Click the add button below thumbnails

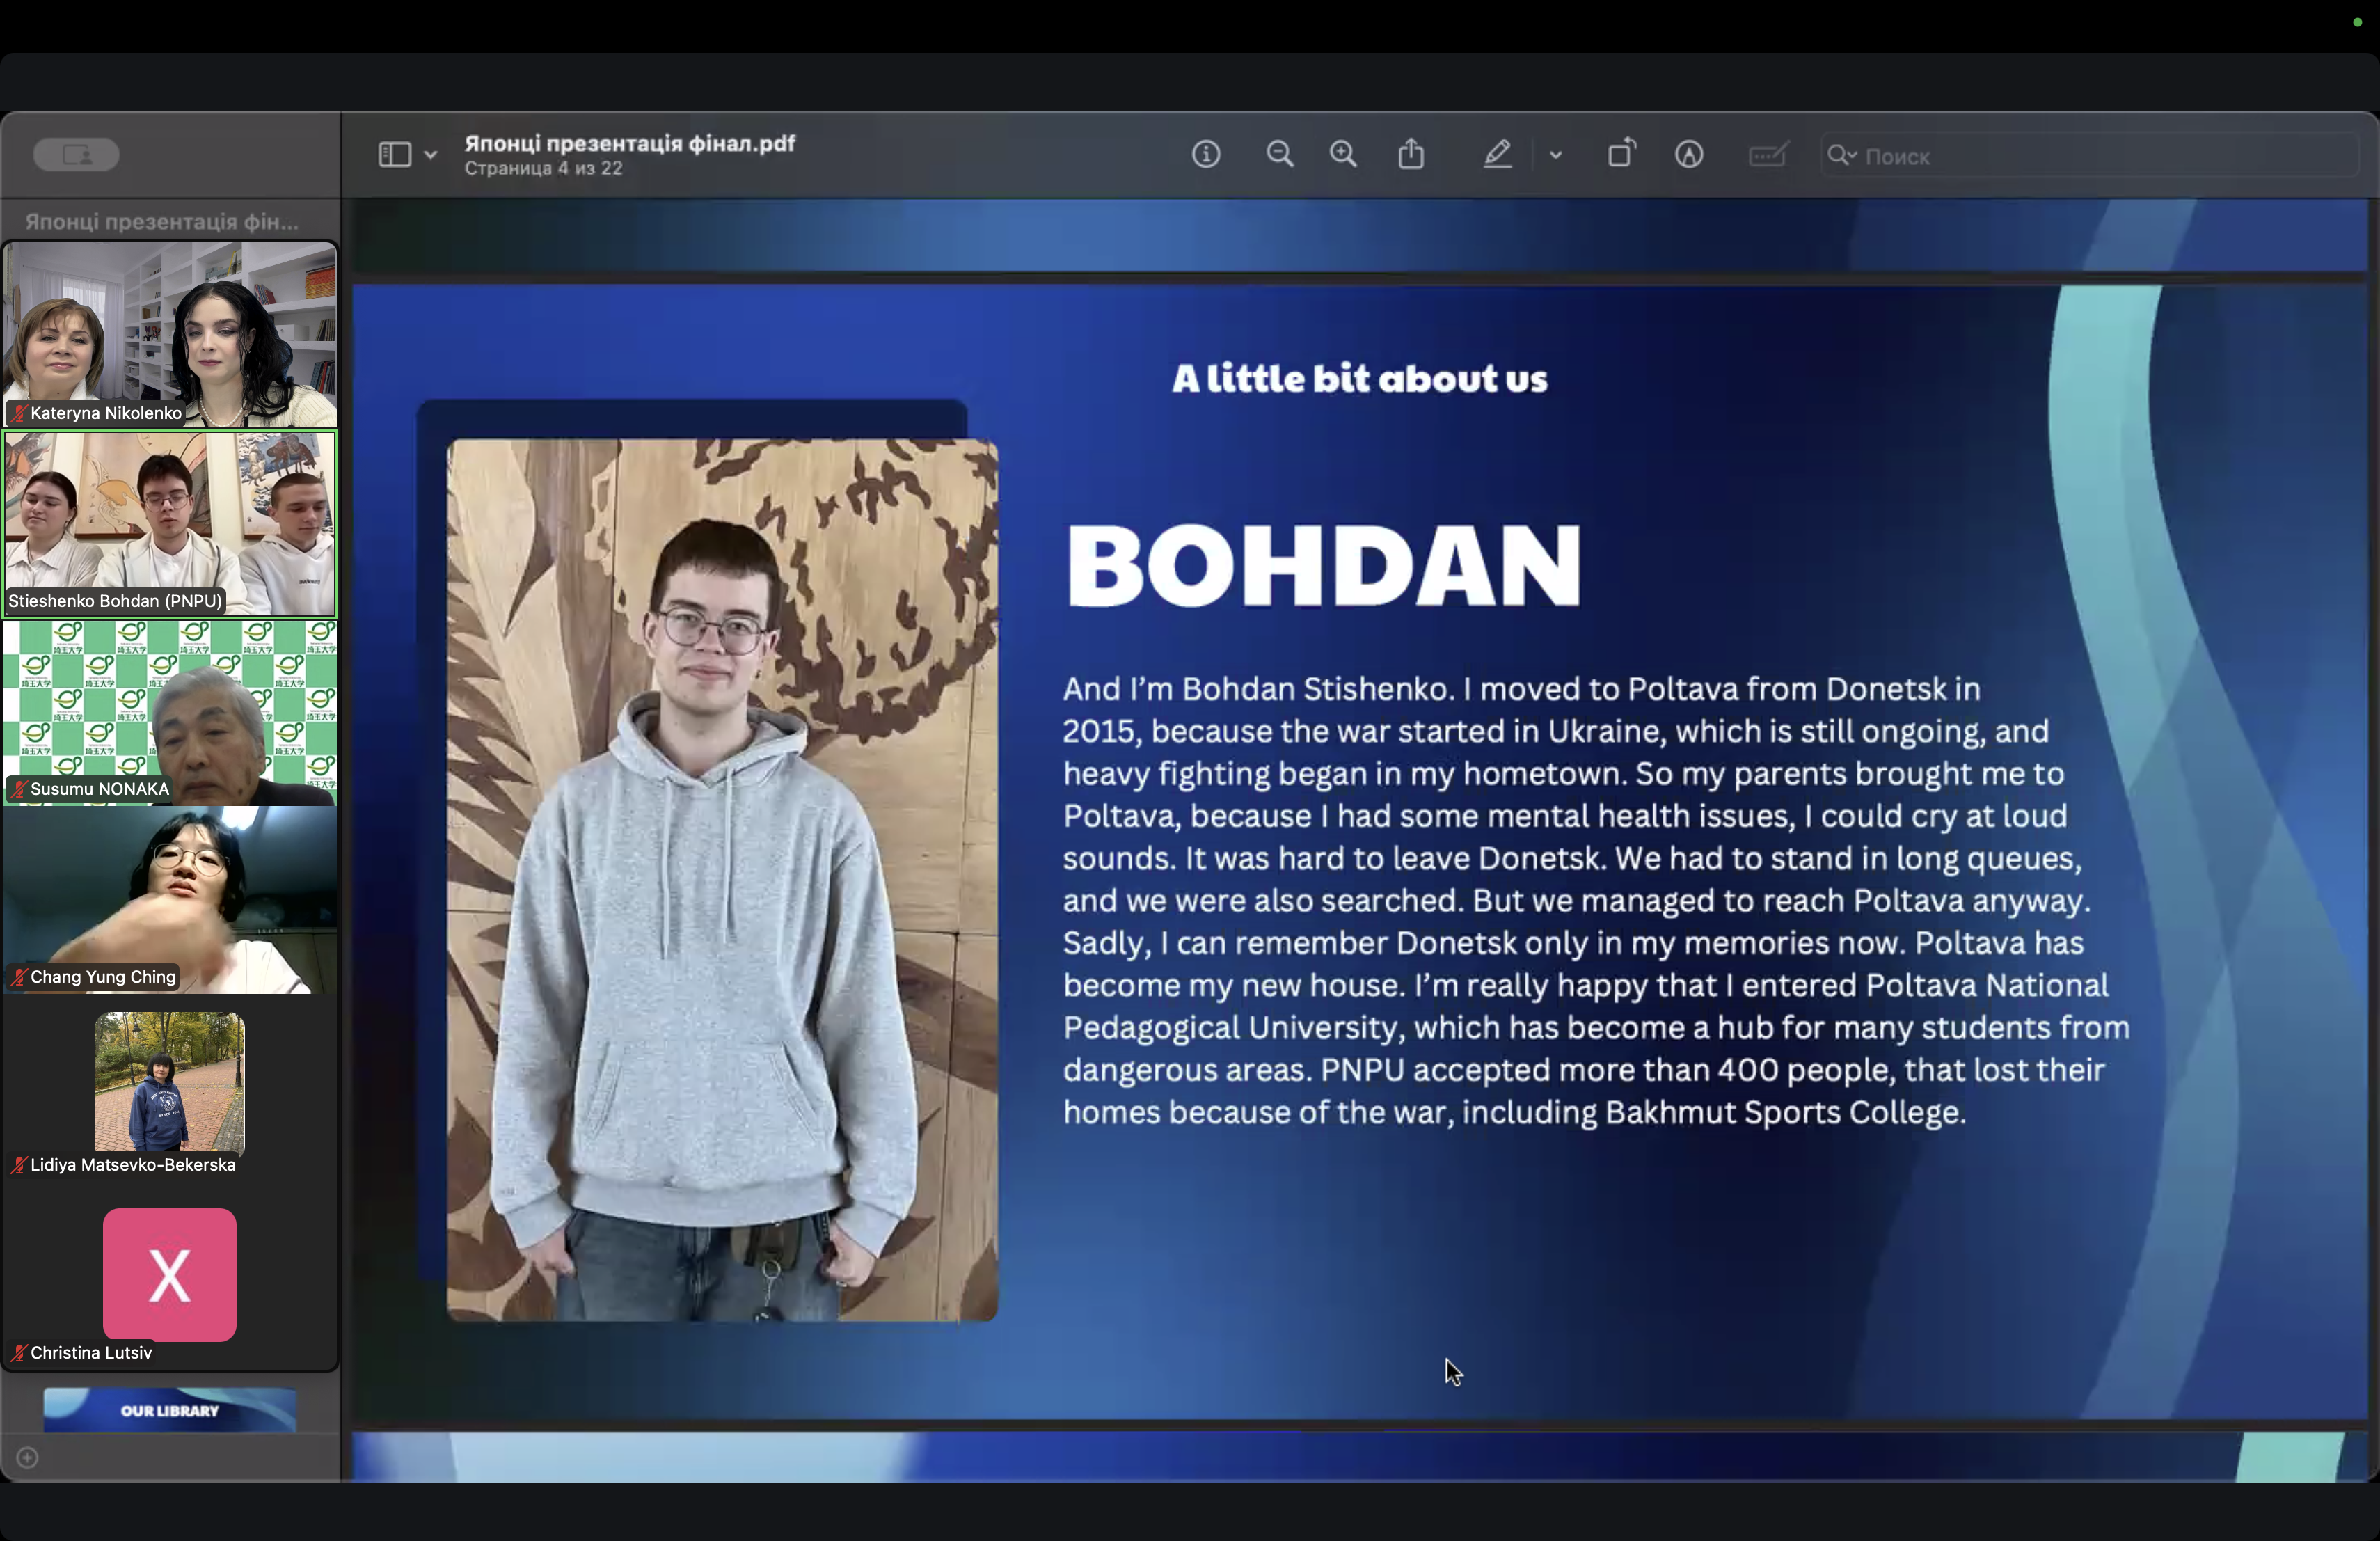28,1458
